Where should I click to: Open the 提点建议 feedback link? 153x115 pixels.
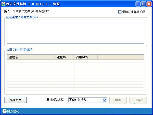pyautogui.click(x=13, y=111)
